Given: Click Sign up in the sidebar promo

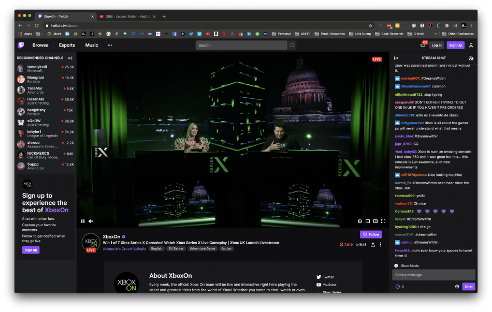Looking at the screenshot, I should [31, 250].
